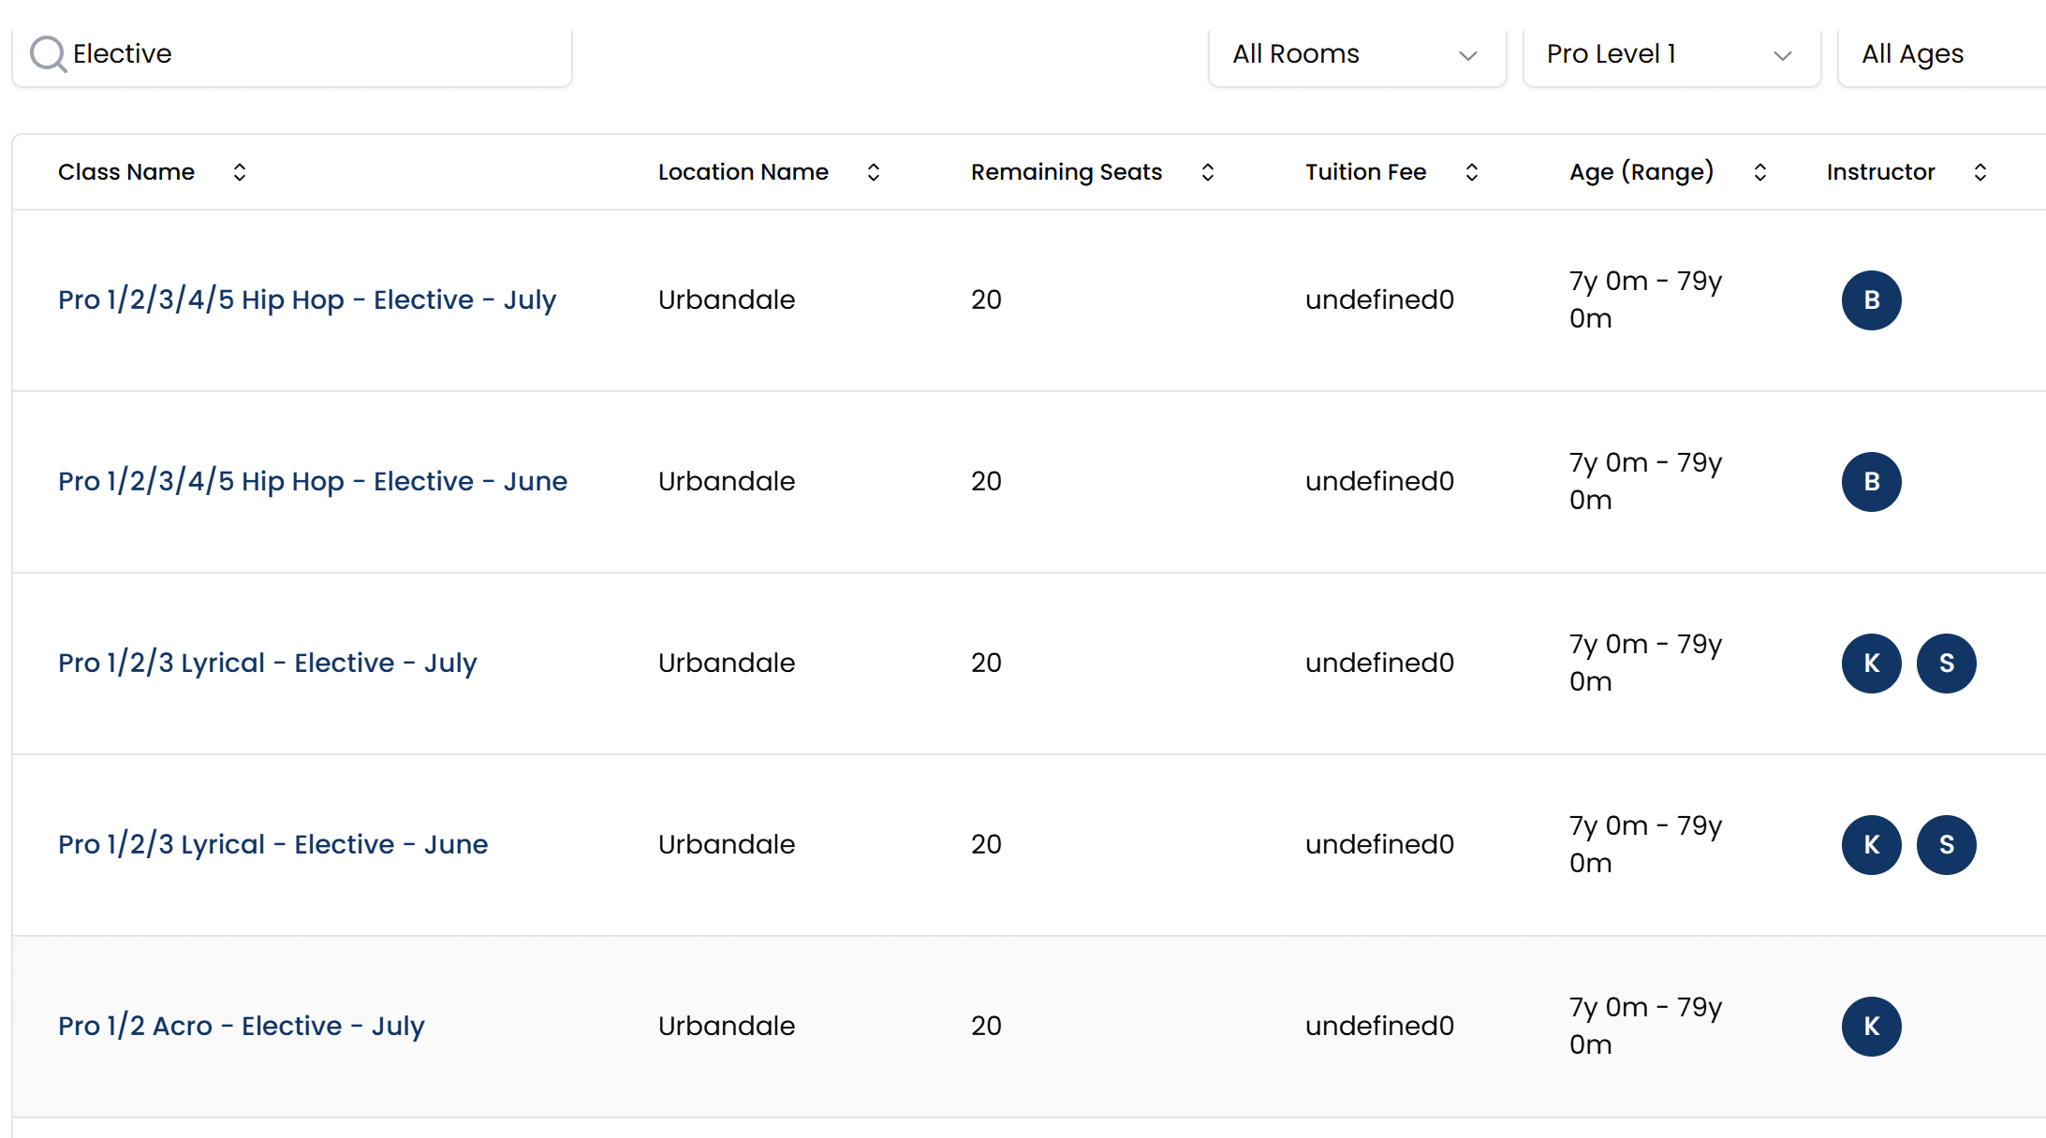Sort by Remaining Seats column arrows
This screenshot has width=2046, height=1138.
tap(1207, 172)
